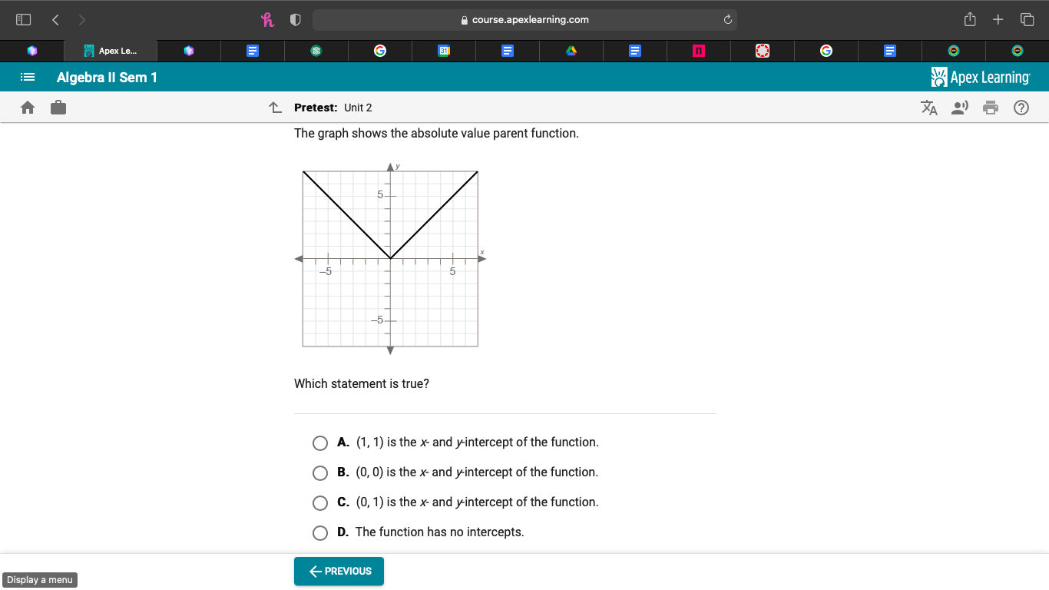
Task: Switch to the pink n tab
Action: (698, 51)
